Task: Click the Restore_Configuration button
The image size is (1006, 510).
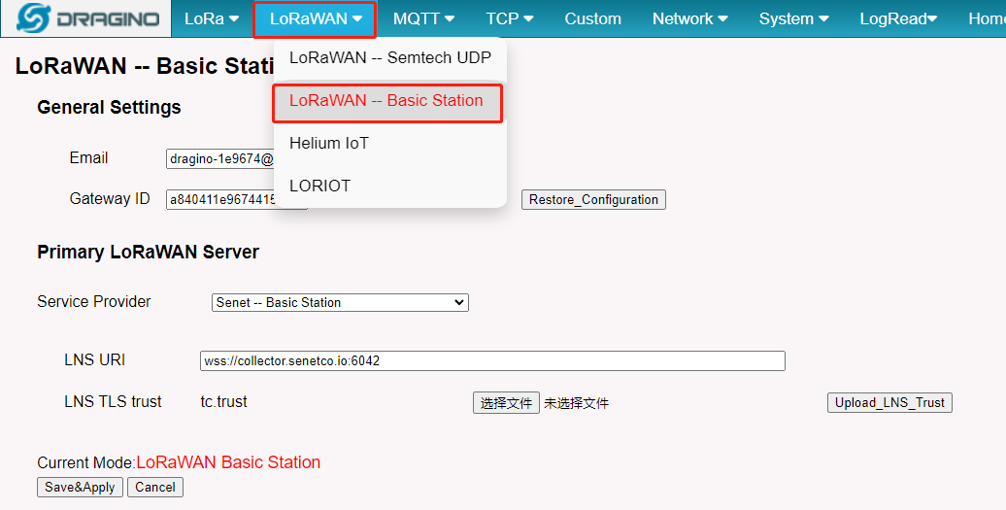Action: point(593,199)
